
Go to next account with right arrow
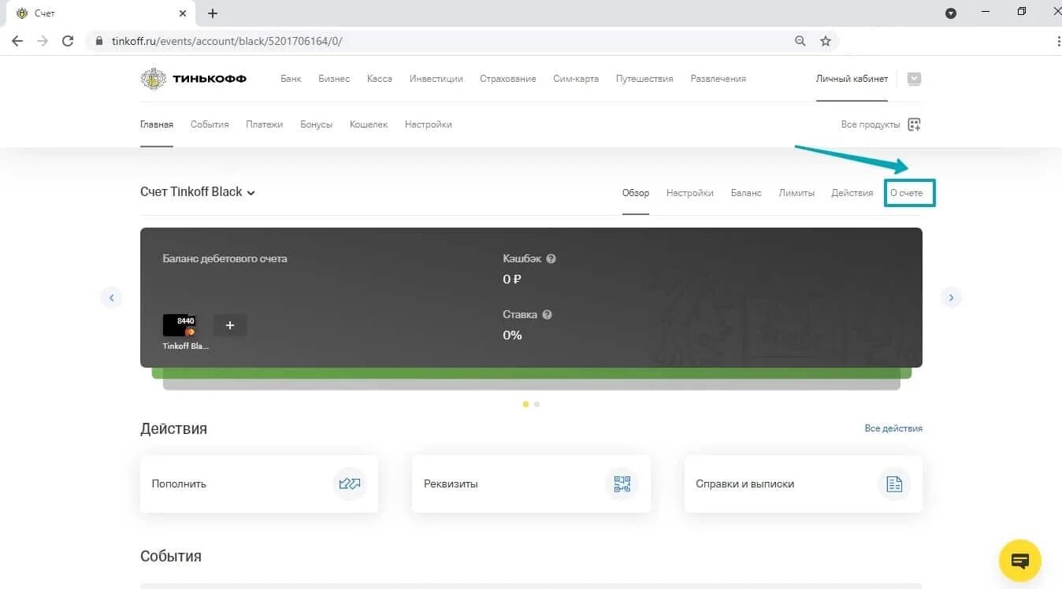click(x=951, y=298)
